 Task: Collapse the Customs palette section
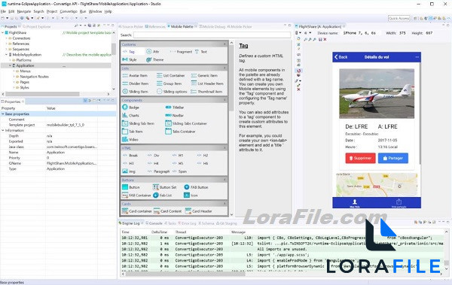click(x=224, y=44)
